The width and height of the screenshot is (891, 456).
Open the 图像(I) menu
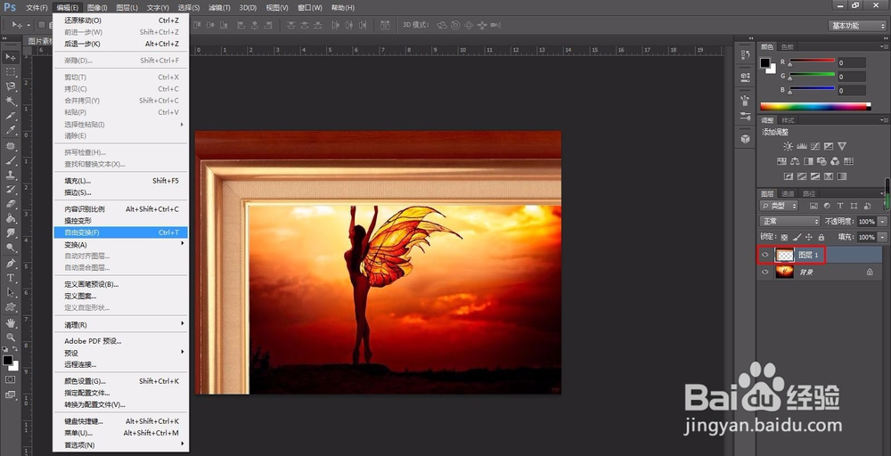click(97, 7)
